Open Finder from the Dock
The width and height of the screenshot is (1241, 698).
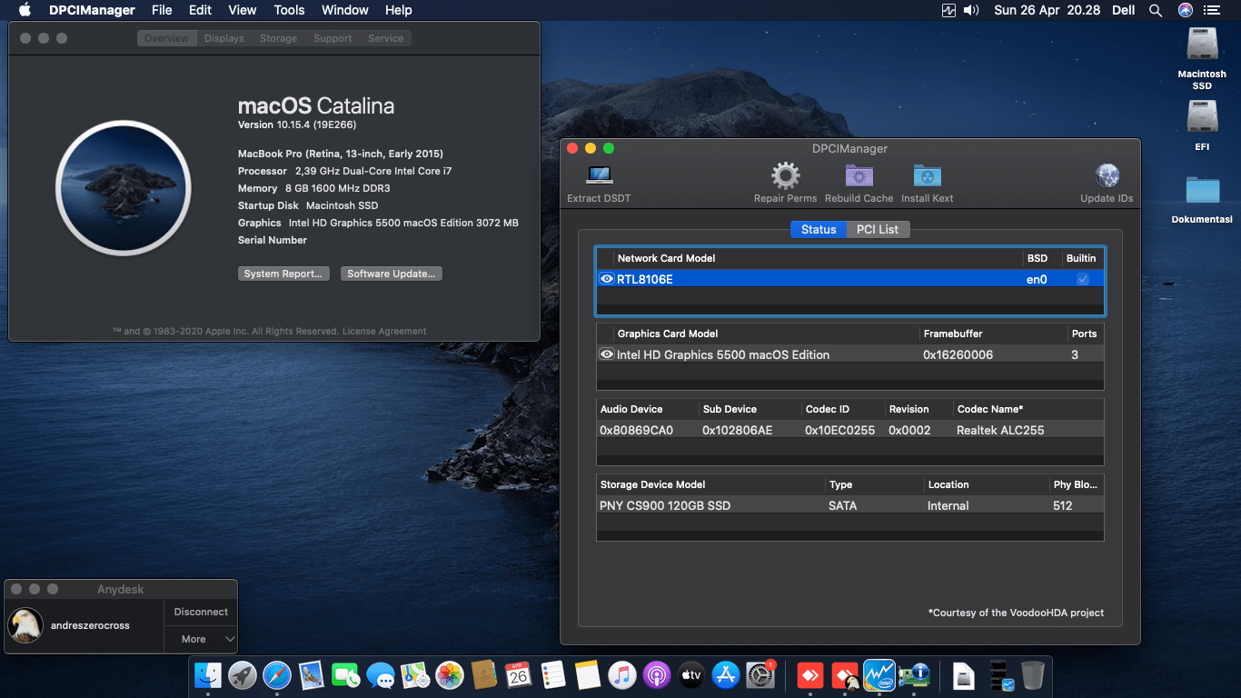(x=208, y=675)
